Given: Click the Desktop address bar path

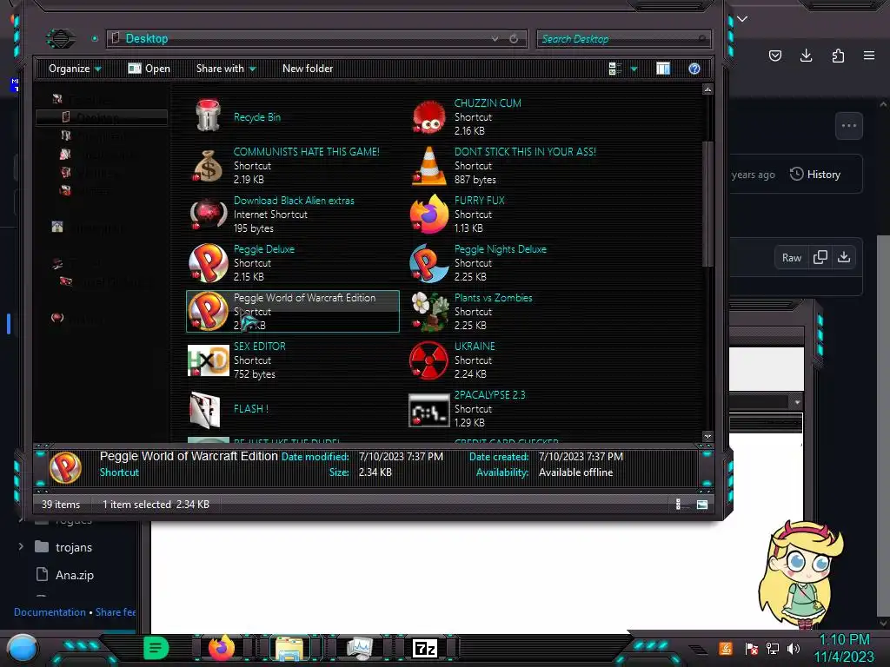Looking at the screenshot, I should (x=146, y=38).
